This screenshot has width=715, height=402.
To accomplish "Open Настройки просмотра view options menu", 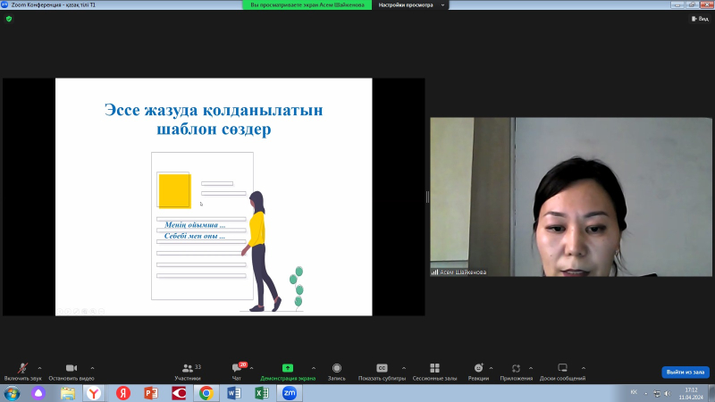I will 408,4.
